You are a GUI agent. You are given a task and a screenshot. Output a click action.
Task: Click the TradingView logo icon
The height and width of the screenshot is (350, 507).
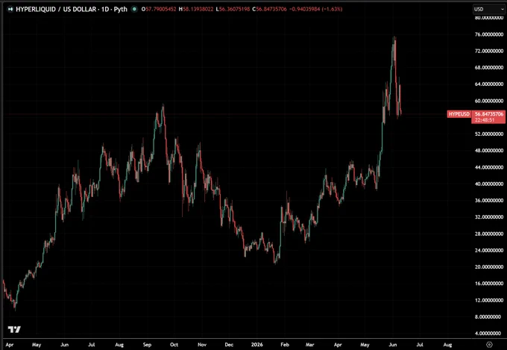point(14,330)
